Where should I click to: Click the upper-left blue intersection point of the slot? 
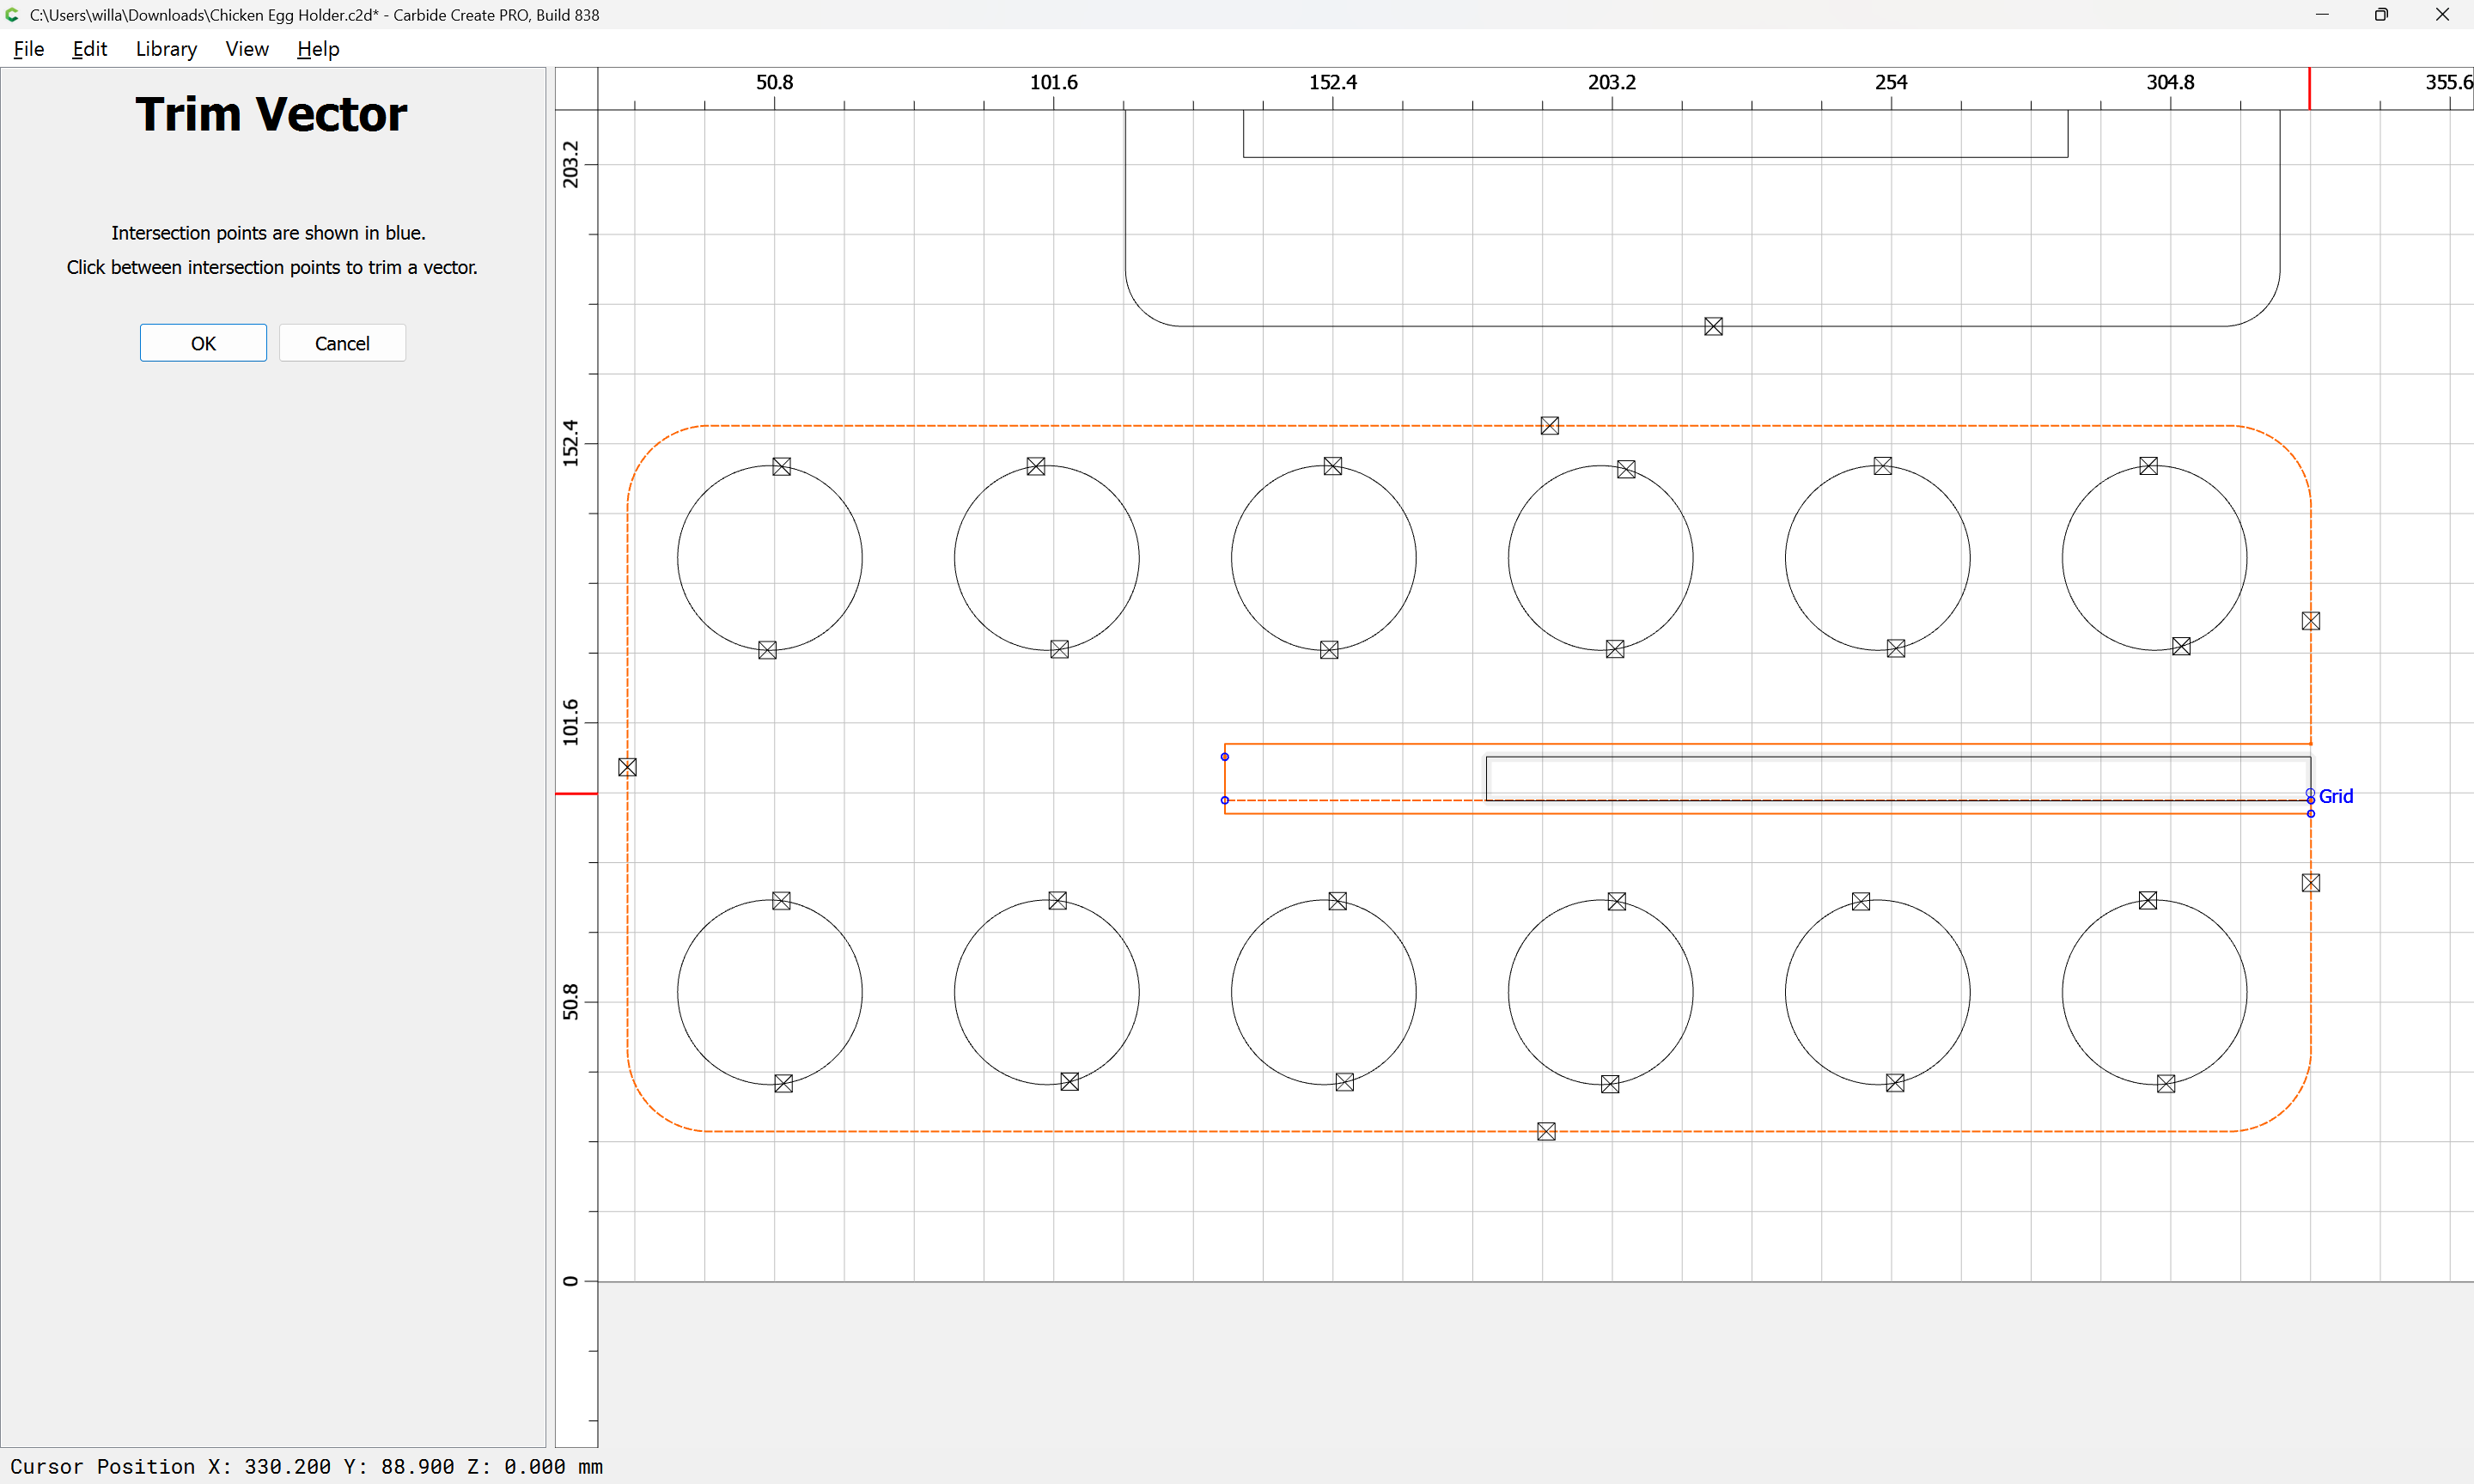pos(1224,757)
